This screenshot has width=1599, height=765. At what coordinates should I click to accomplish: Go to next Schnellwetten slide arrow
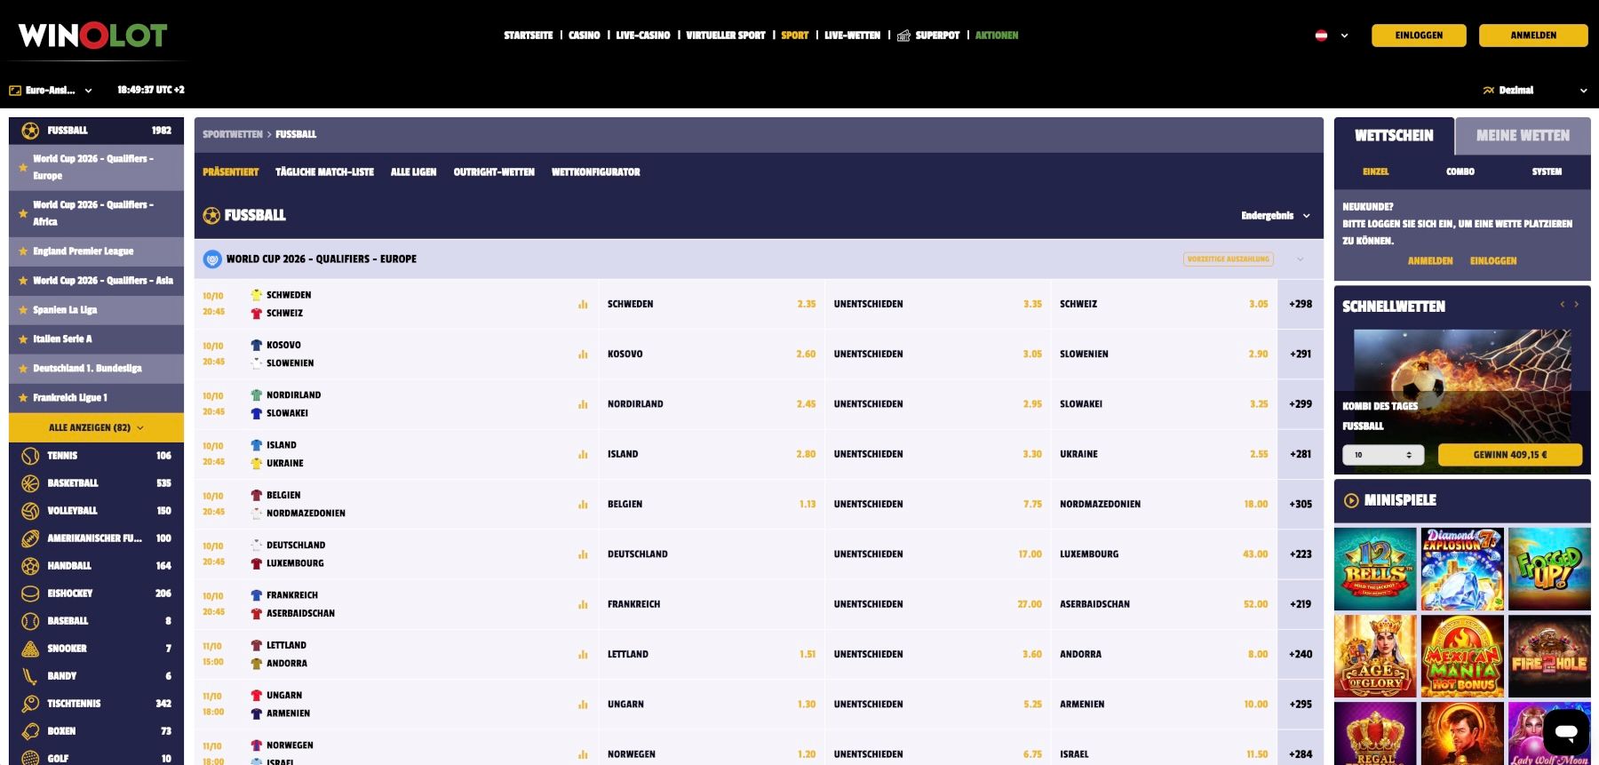coord(1577,305)
